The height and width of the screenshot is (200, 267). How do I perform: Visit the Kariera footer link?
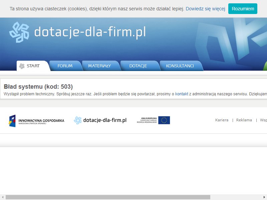222,120
